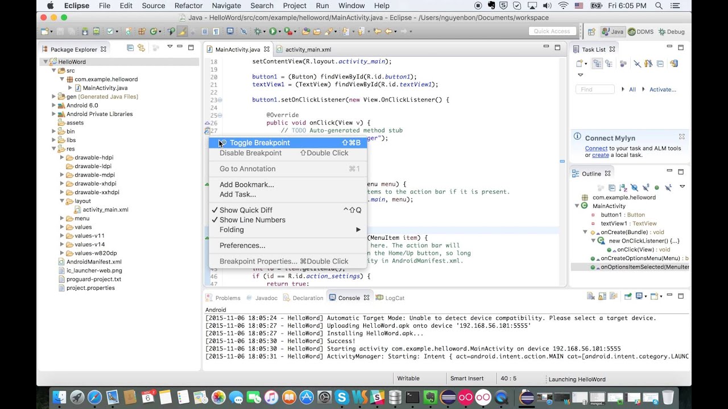
Task: Open the activity_main.xml editor tab
Action: click(x=304, y=49)
